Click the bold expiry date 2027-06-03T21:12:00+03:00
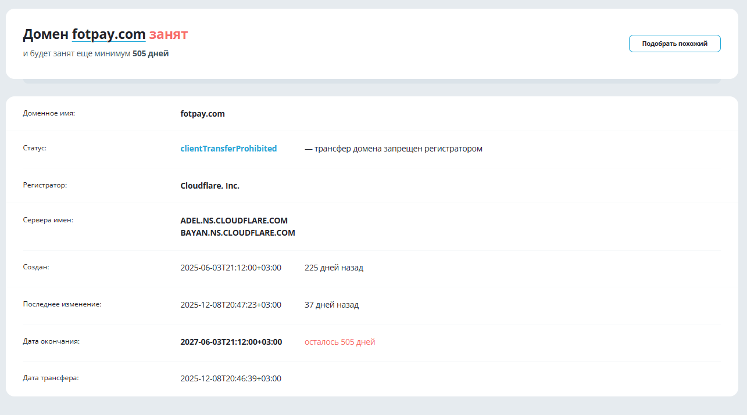The image size is (747, 415). tap(231, 342)
